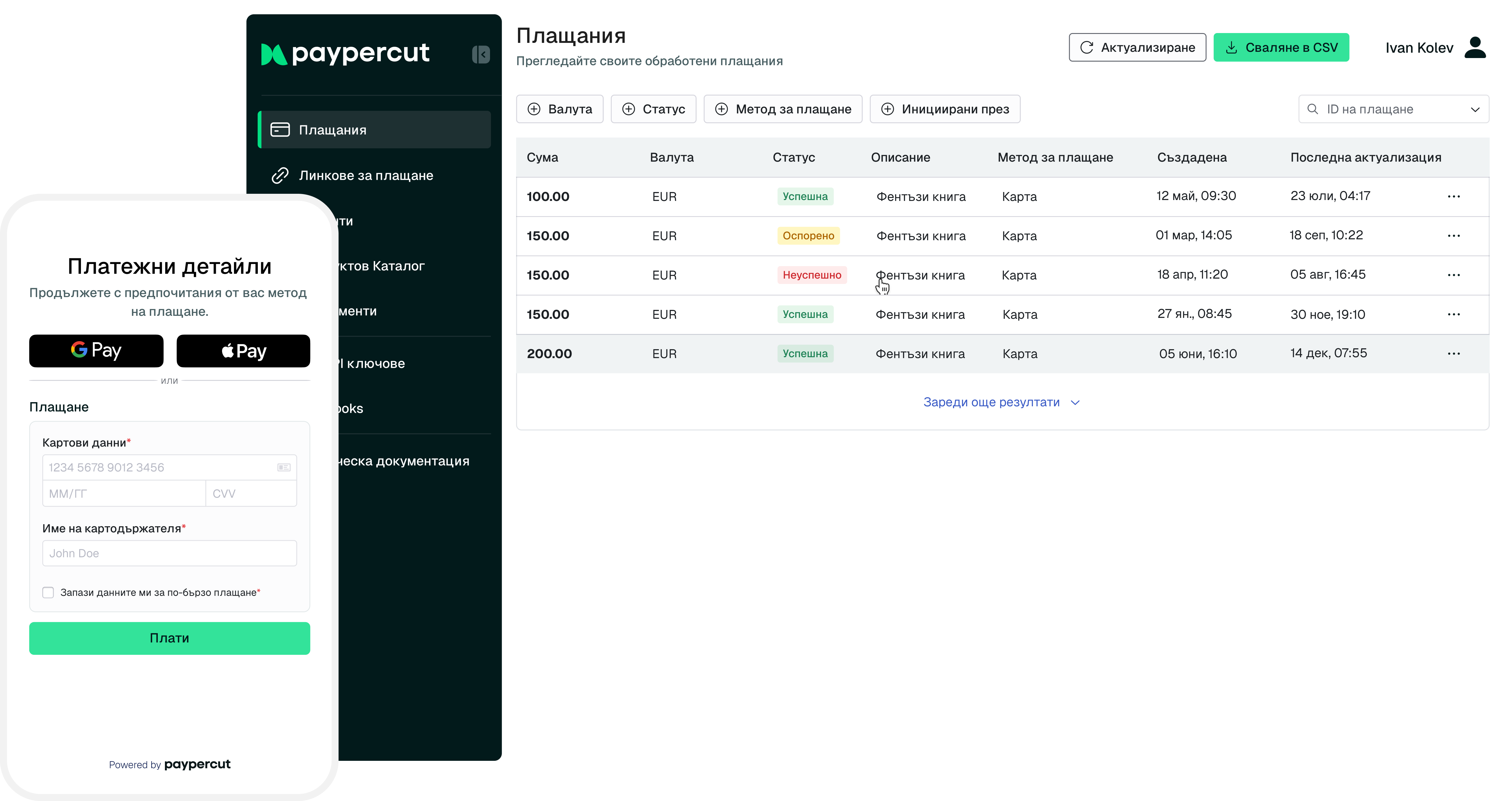Click the Успешна badge in the 100.00 row

point(805,197)
